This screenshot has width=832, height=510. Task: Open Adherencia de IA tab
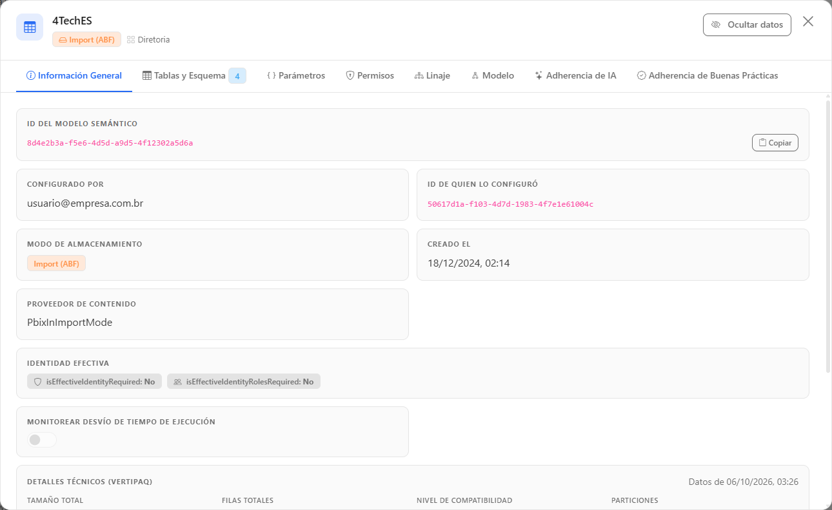[x=575, y=76]
